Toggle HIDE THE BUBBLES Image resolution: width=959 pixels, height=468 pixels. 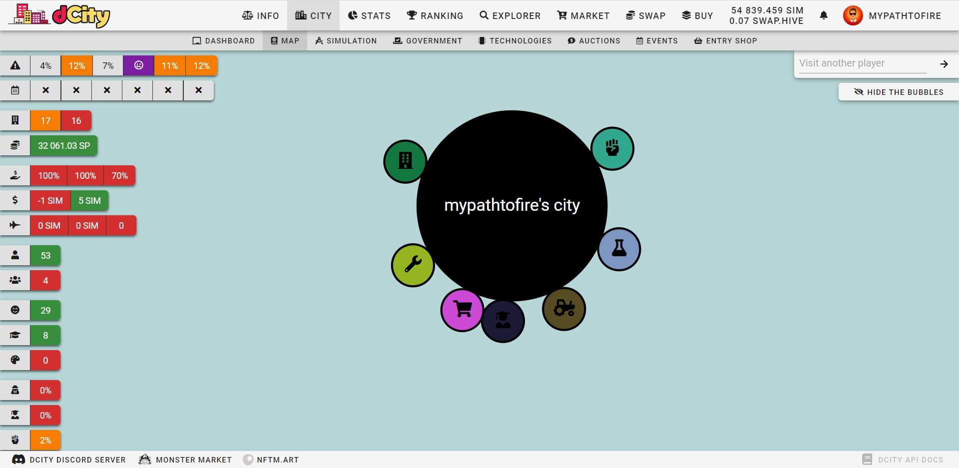tap(899, 92)
